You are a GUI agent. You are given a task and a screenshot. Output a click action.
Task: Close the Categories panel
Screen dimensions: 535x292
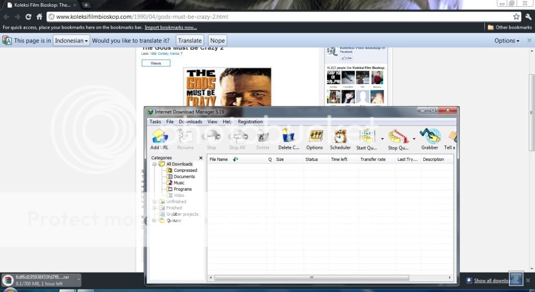coord(201,158)
